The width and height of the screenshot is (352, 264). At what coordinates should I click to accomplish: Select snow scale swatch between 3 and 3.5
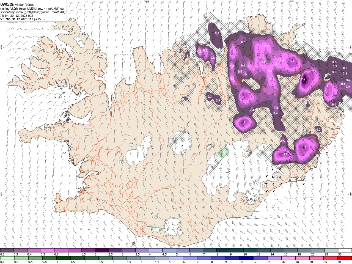click(x=128, y=250)
